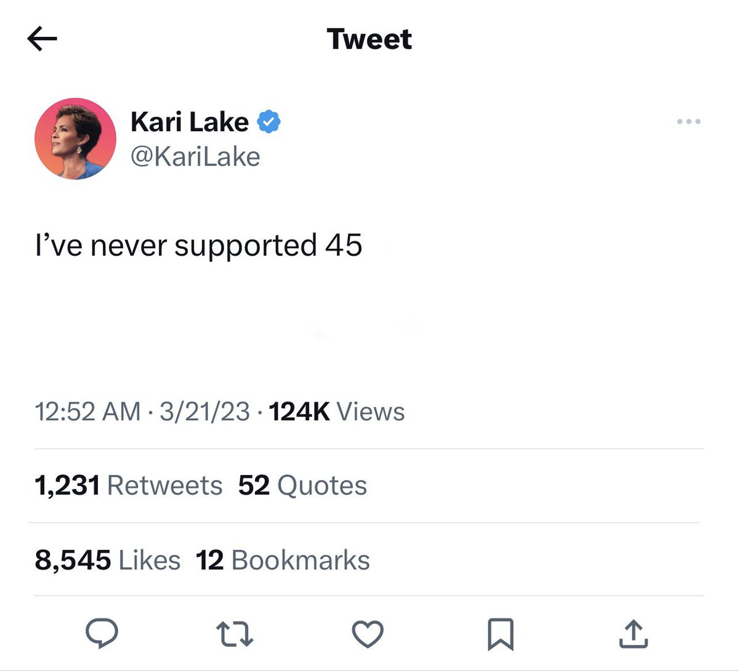
Task: Tap the reply speech bubble icon
Action: 102,633
